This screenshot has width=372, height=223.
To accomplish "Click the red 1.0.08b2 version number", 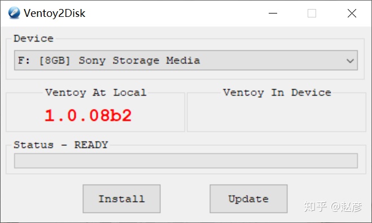I will (88, 115).
